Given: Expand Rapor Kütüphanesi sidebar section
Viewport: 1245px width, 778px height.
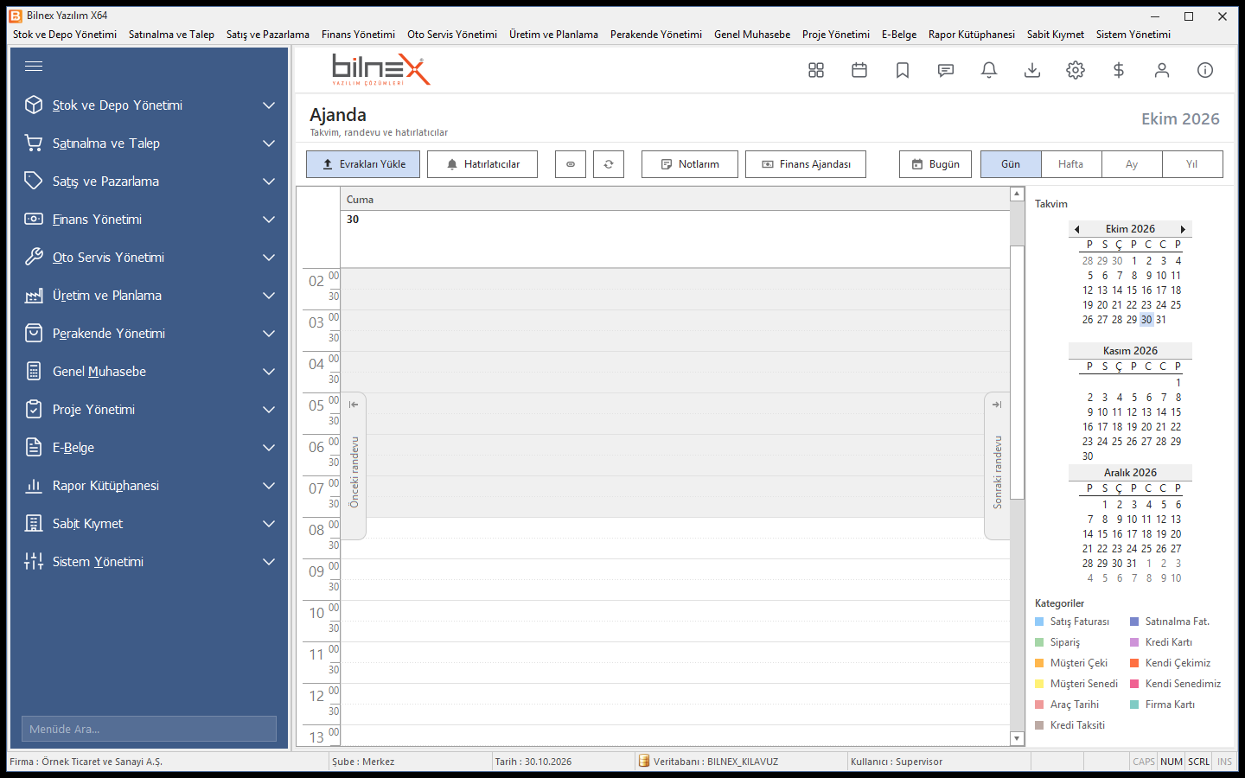Looking at the screenshot, I should [149, 486].
